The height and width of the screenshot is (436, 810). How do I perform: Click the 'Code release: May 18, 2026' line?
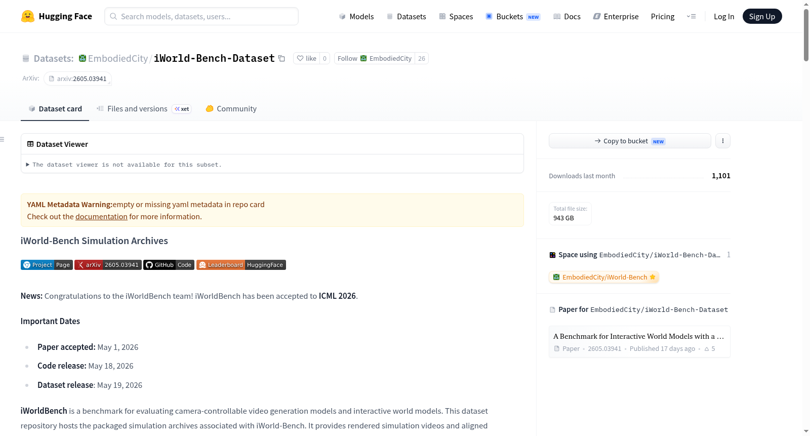click(85, 366)
